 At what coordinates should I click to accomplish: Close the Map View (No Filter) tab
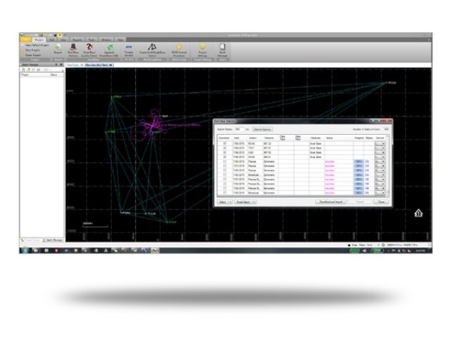point(111,65)
